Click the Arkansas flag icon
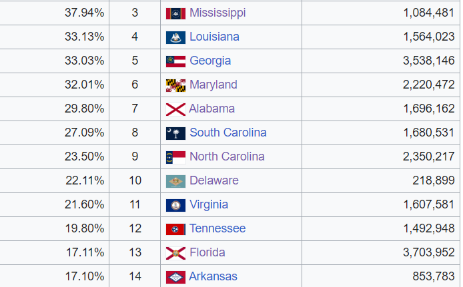Image resolution: width=463 pixels, height=287 pixels. (x=175, y=277)
